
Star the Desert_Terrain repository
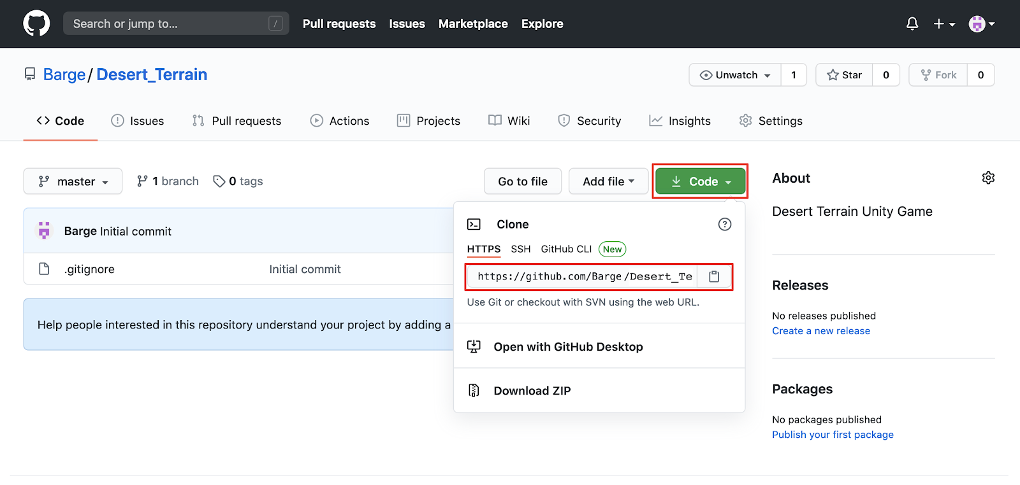[x=844, y=75]
